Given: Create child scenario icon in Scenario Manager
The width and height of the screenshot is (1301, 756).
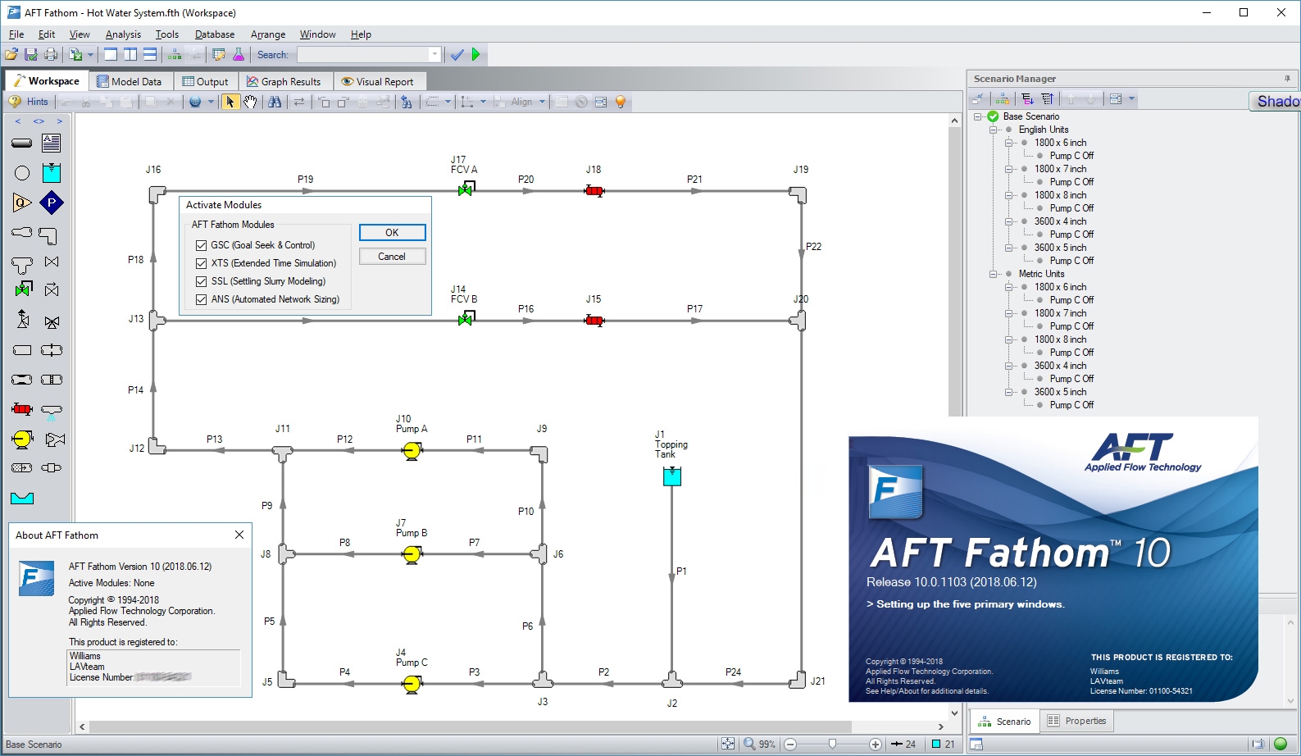Looking at the screenshot, I should tap(1003, 99).
